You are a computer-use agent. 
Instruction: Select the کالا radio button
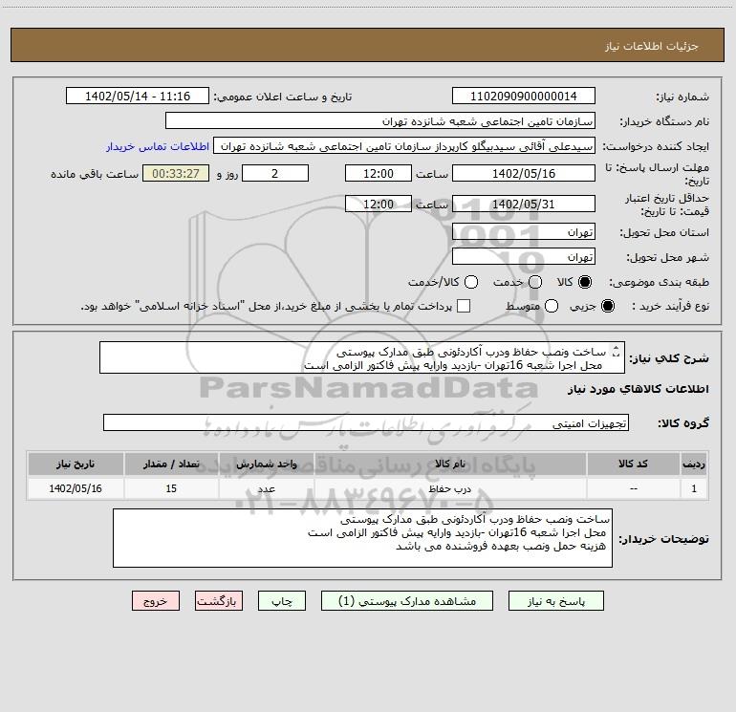(585, 282)
